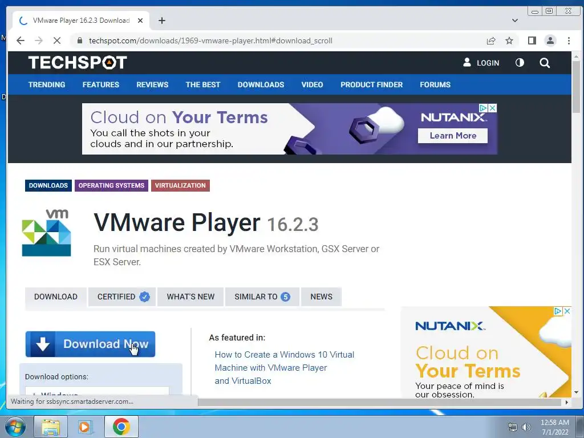Click the DOWNLOADS category tag

click(x=48, y=185)
